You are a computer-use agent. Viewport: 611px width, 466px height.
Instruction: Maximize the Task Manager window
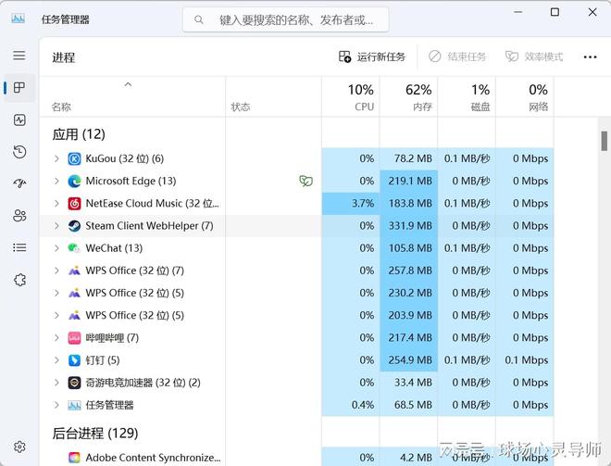click(555, 12)
